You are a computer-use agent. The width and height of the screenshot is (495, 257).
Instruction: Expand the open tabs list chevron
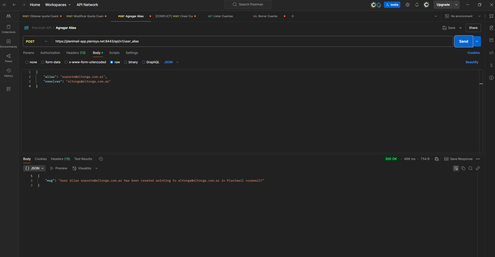pos(436,16)
